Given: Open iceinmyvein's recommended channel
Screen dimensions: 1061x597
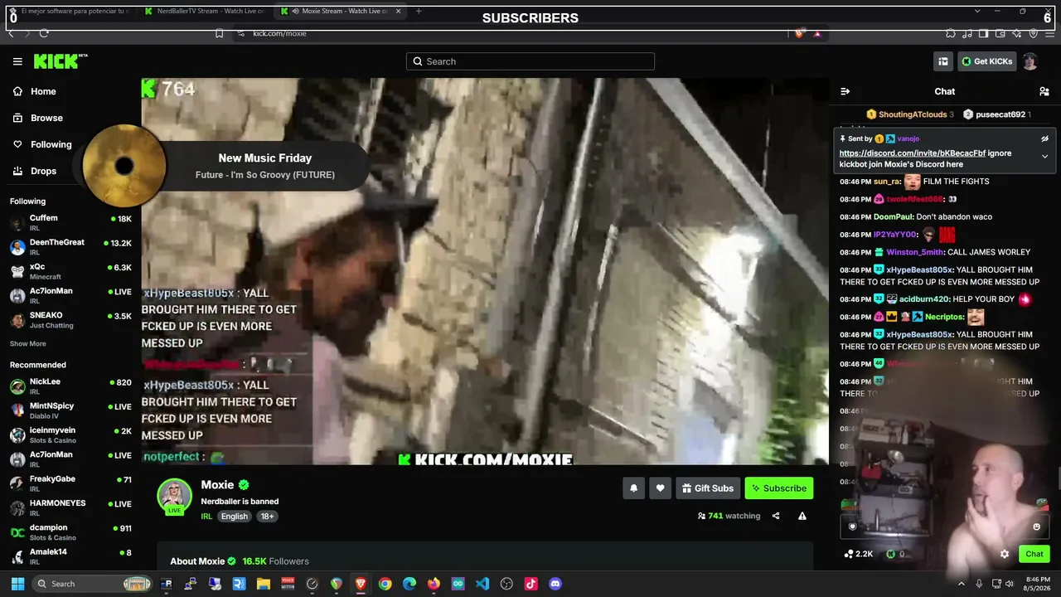Looking at the screenshot, I should (x=71, y=434).
